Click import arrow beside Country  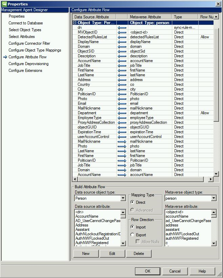coord(122,85)
